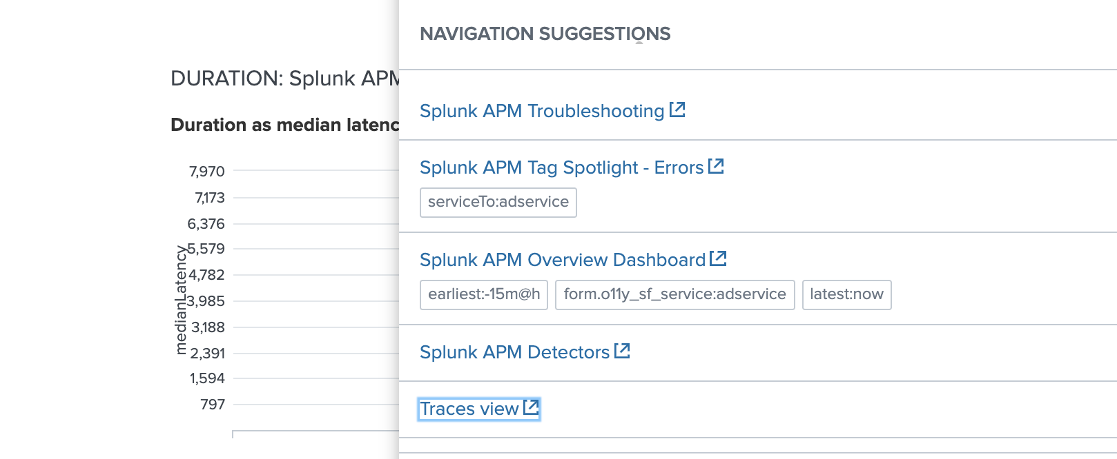Viewport: 1117px width, 459px height.
Task: Click the 7,970 y-axis value
Action: [x=207, y=172]
